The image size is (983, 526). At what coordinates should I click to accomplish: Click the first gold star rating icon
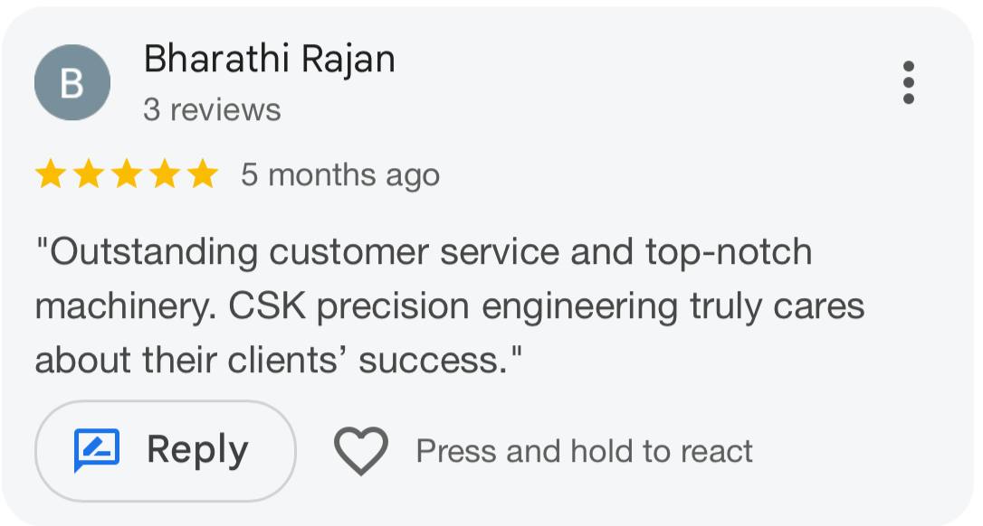pos(50,174)
